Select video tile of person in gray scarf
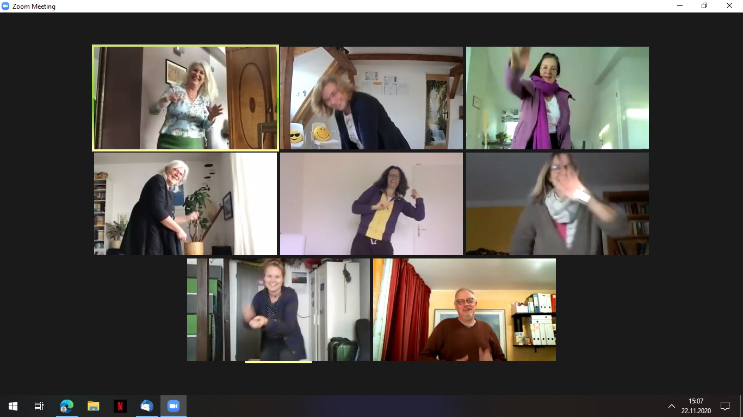 tap(558, 204)
